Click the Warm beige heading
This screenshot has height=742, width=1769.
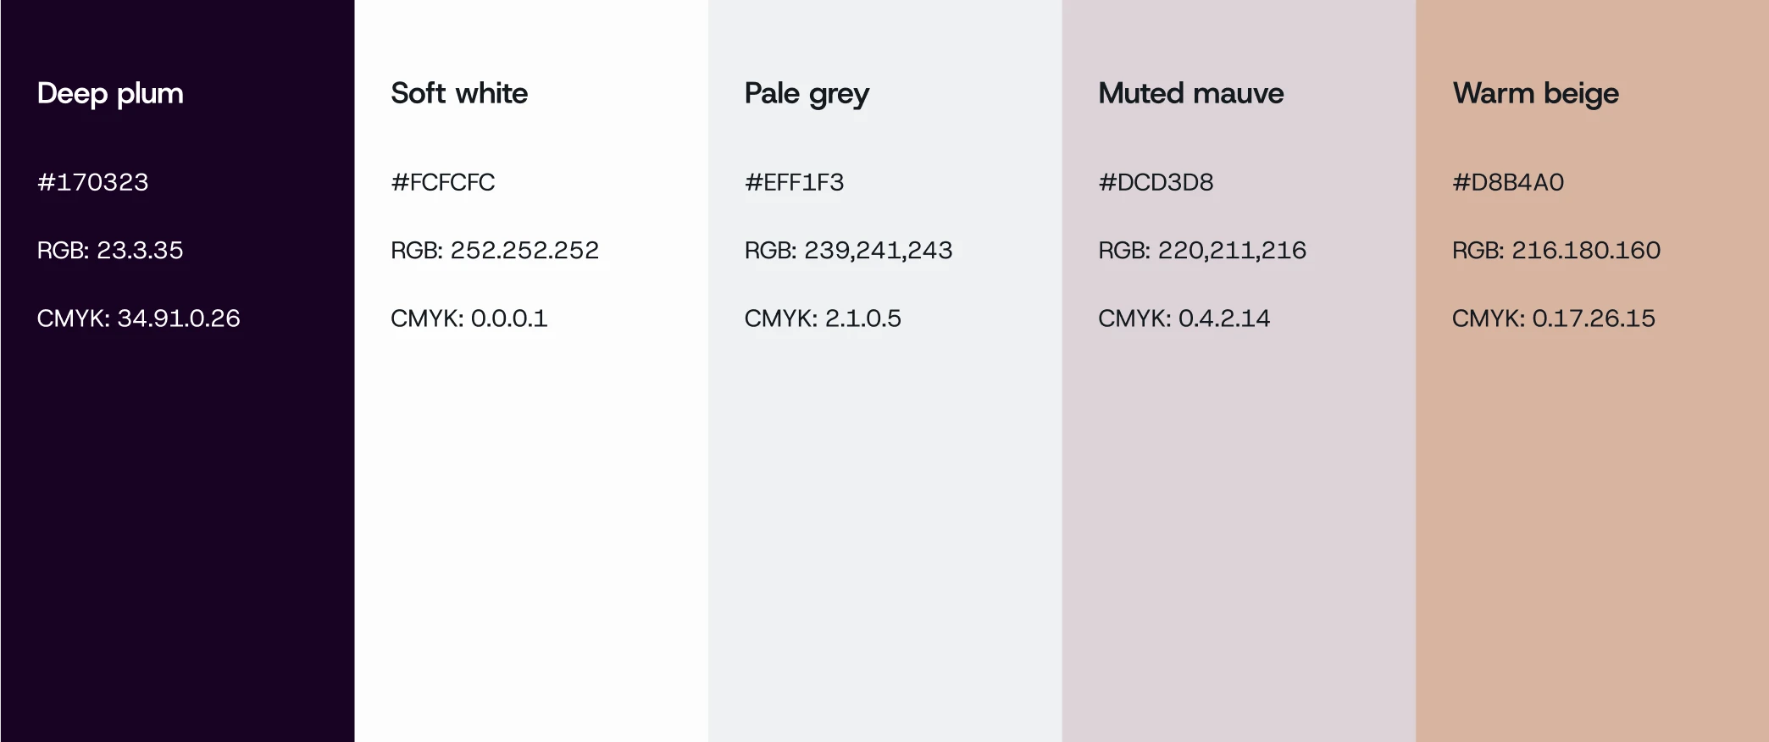click(x=1535, y=93)
